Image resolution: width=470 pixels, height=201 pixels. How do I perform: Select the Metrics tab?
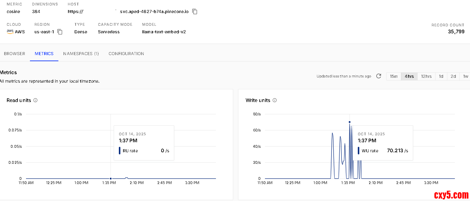point(44,54)
